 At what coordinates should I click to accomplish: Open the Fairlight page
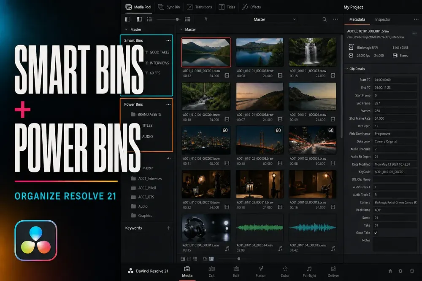[x=309, y=272]
